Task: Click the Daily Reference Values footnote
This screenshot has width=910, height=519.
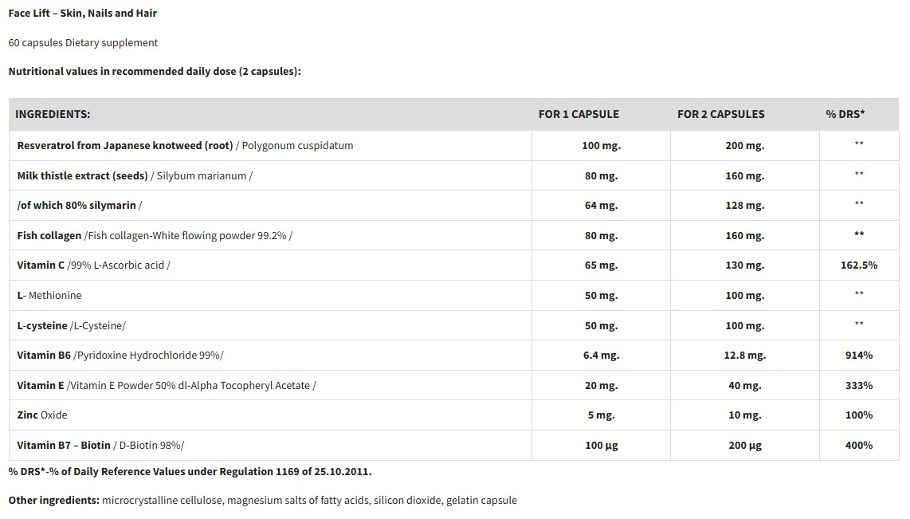Action: [190, 471]
